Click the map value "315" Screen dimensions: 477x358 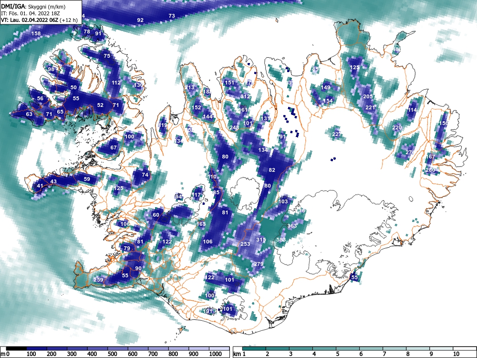[x=261, y=240]
